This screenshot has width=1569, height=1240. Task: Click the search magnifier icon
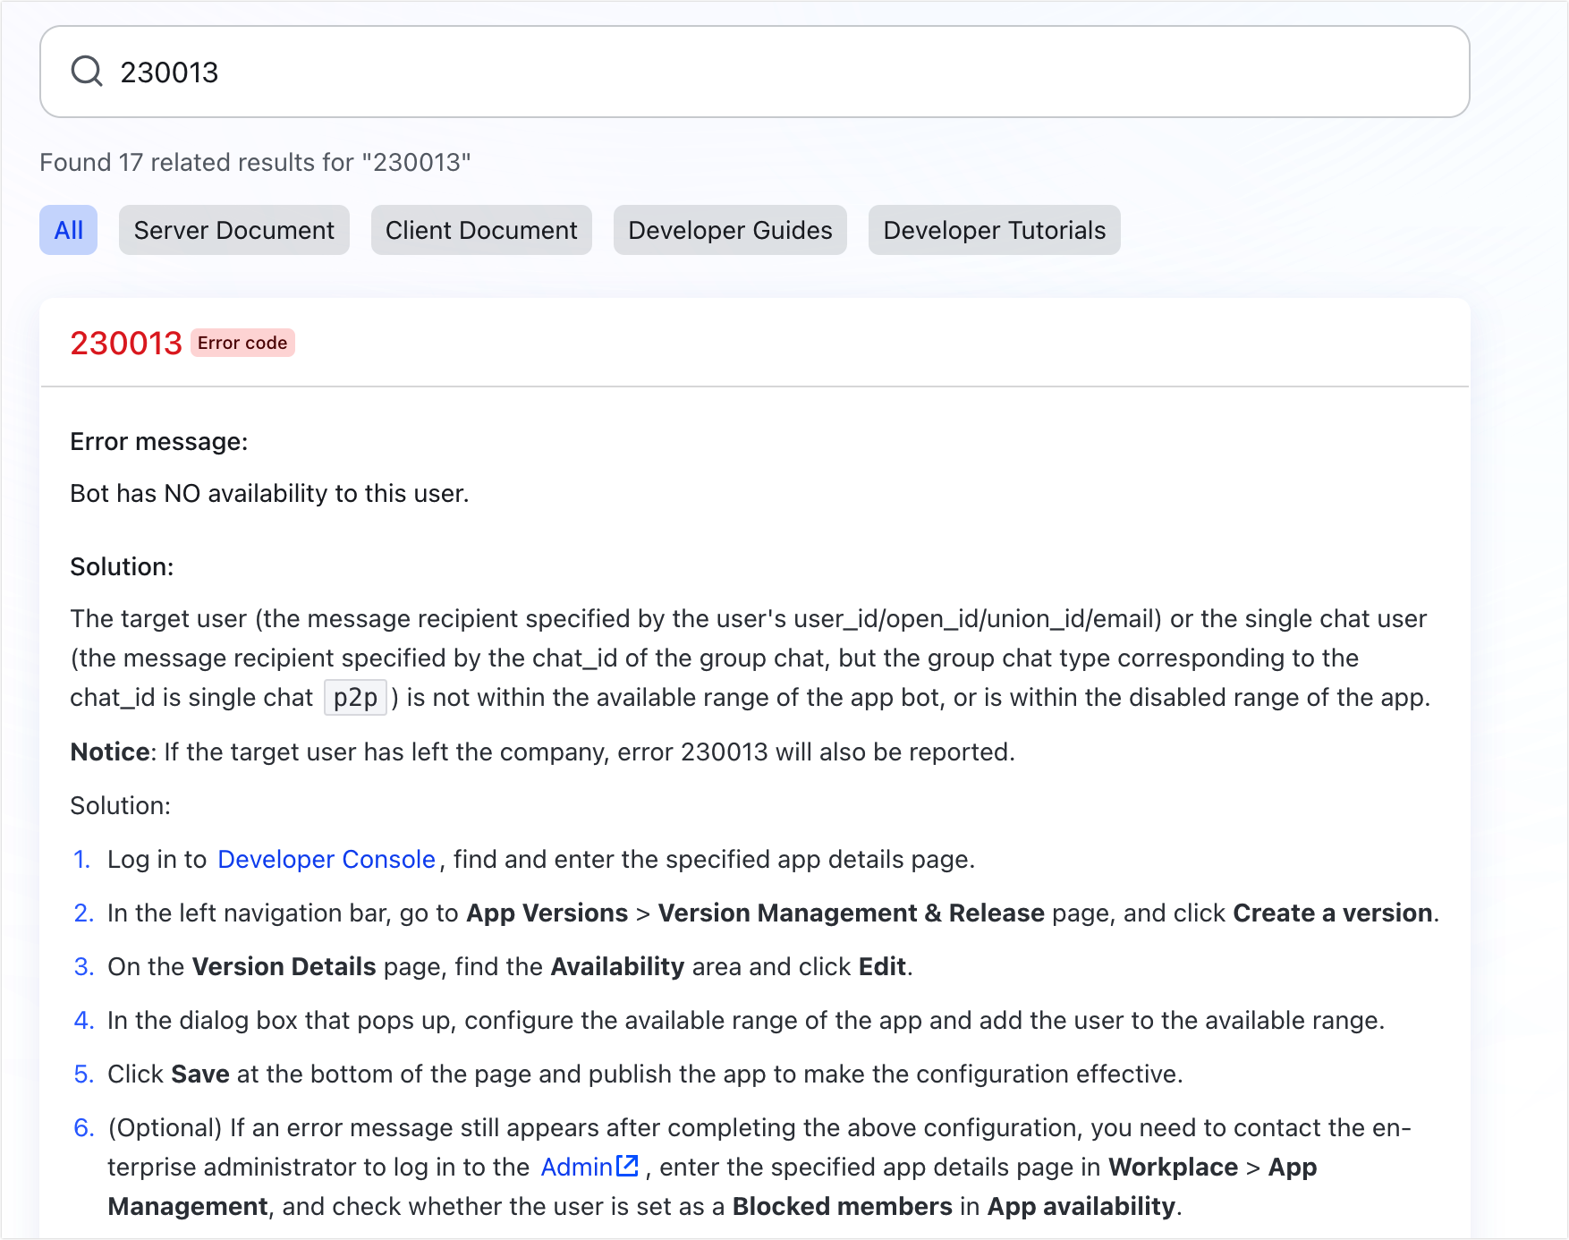pos(87,71)
